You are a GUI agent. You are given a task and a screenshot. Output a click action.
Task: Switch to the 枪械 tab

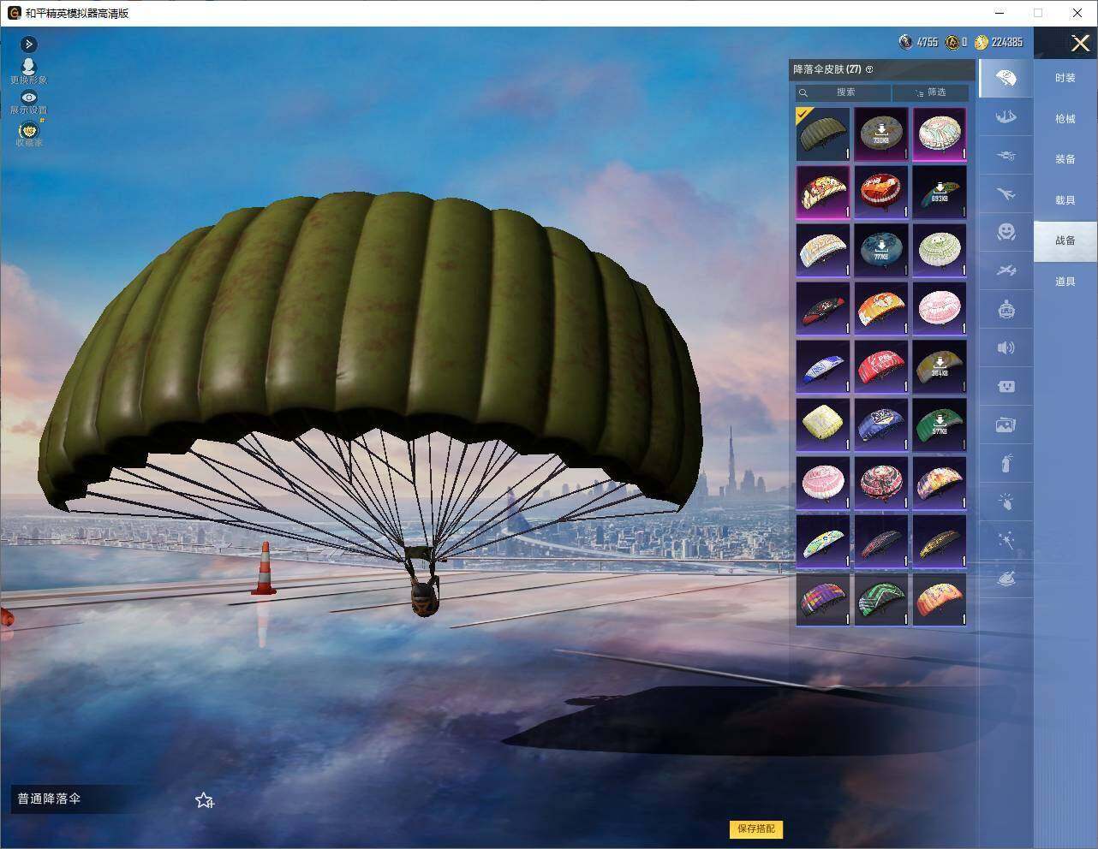(x=1065, y=119)
